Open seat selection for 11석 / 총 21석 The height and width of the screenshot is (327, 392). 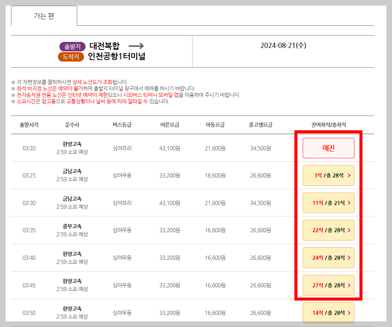[x=328, y=203]
